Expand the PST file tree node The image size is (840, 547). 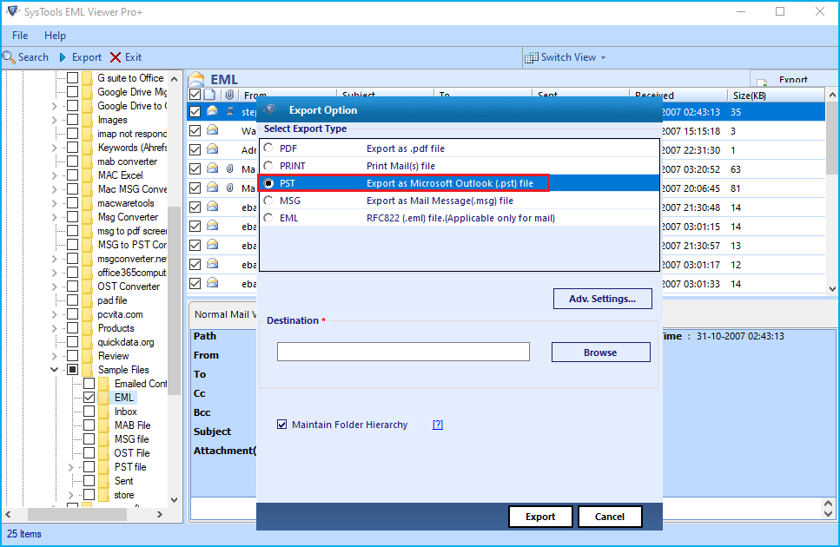(70, 467)
